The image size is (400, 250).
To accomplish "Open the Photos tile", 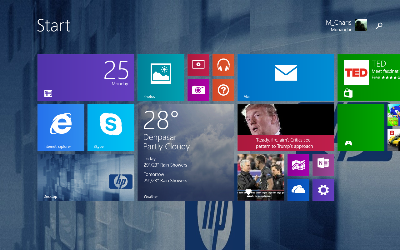I will (x=161, y=77).
